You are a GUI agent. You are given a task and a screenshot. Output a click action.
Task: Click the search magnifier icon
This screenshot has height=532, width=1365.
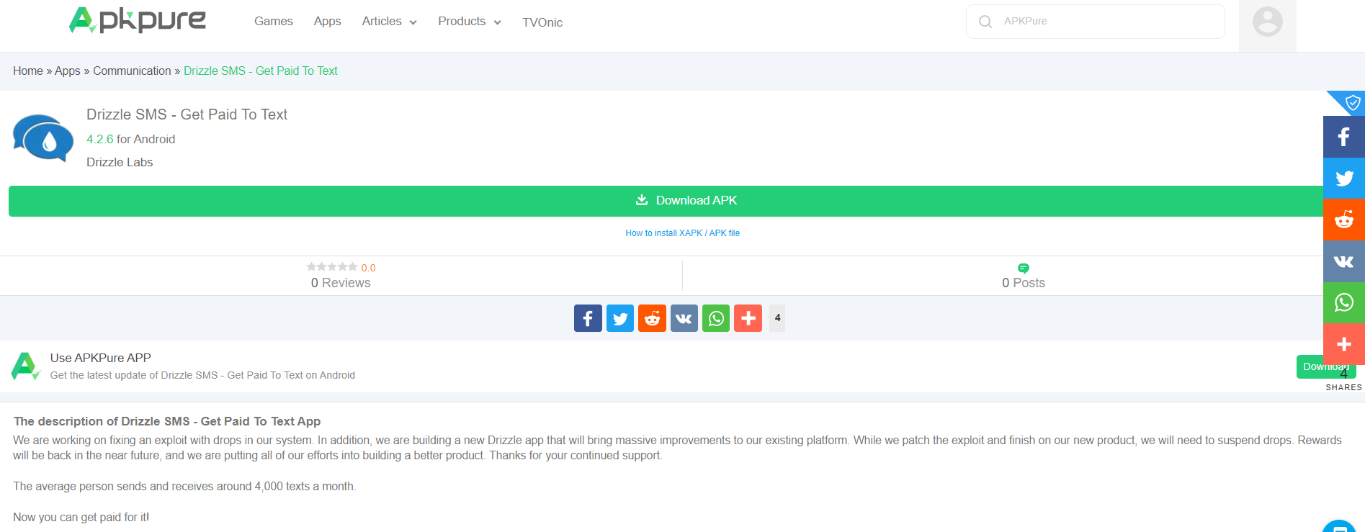click(x=985, y=22)
